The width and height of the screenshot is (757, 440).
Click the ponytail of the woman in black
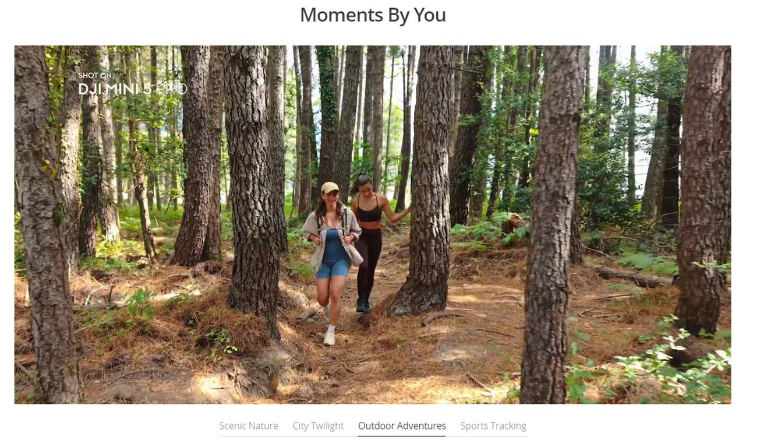[356, 184]
